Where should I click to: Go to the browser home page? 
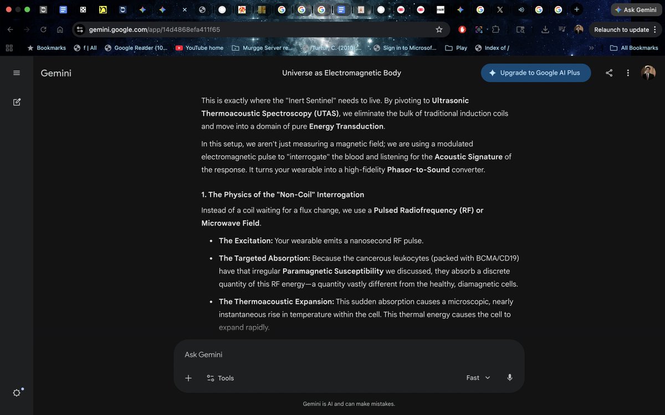coord(60,29)
